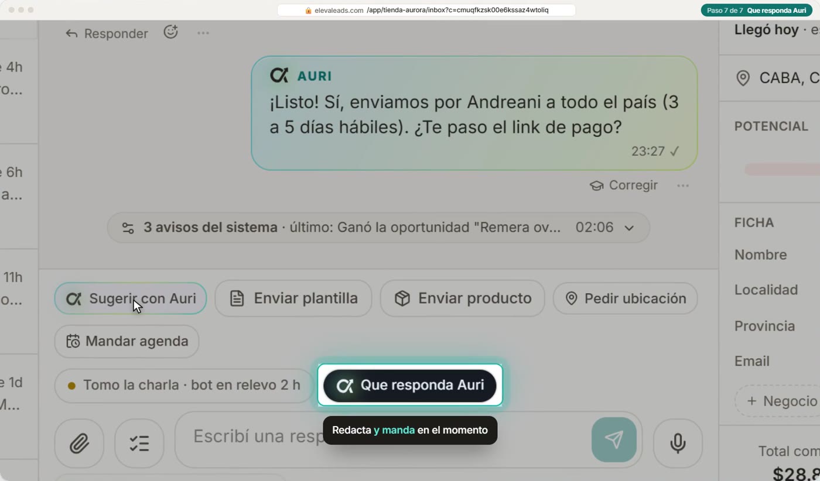Click the box icon on Enviar producto
This screenshot has height=481, width=820.
[402, 298]
